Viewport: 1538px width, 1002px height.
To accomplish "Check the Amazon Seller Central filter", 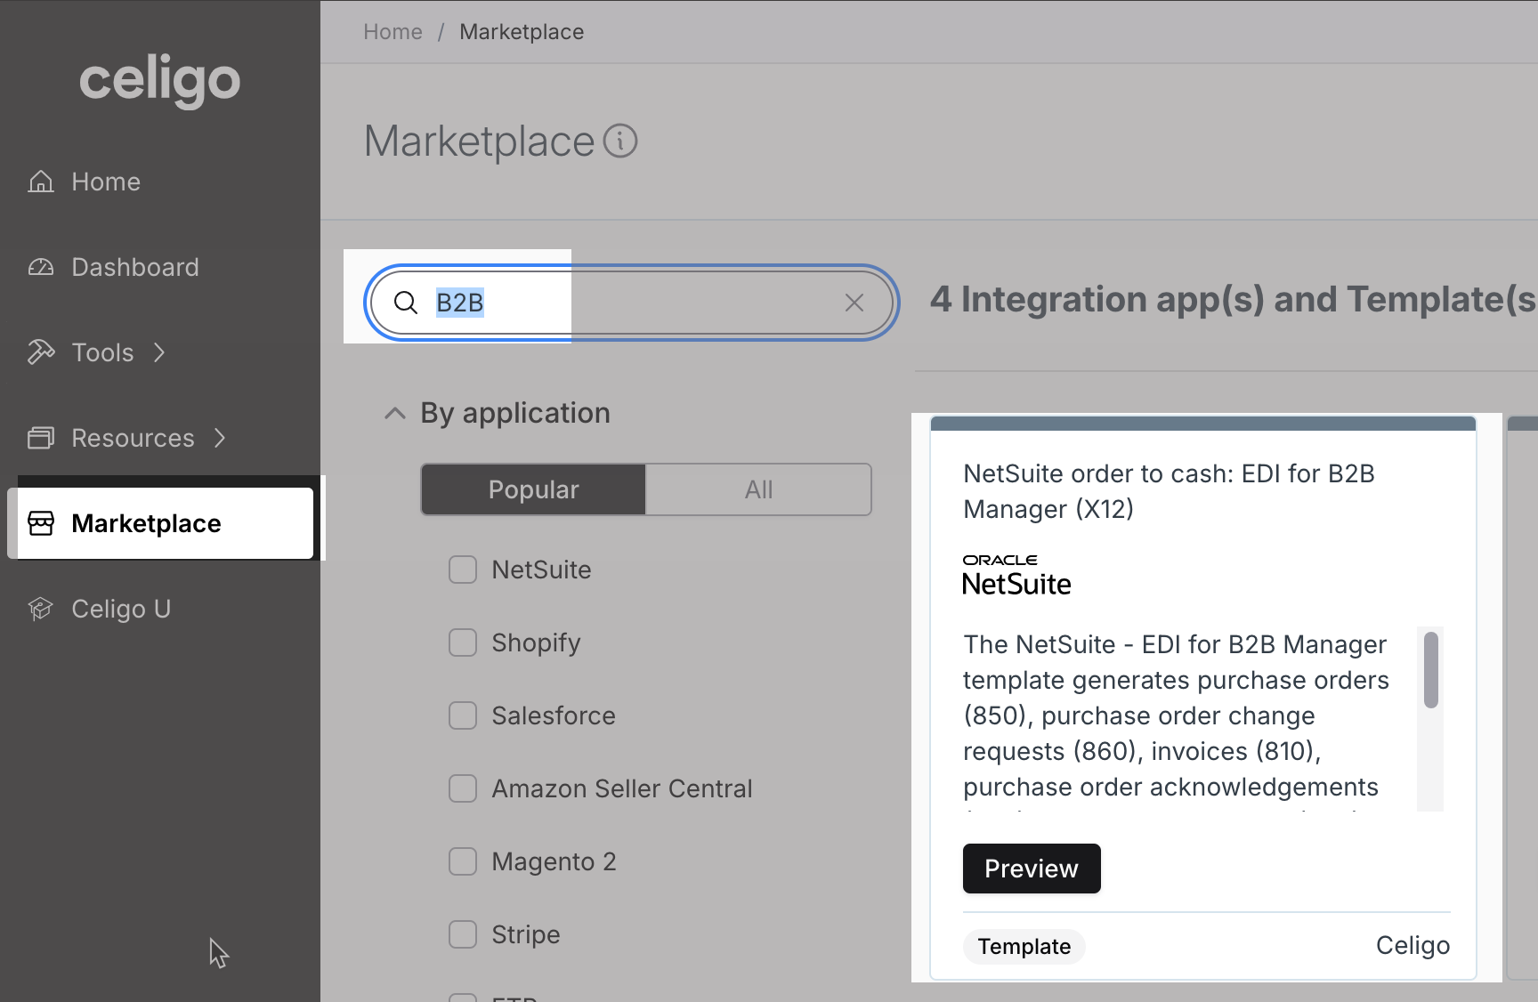I will [x=463, y=788].
